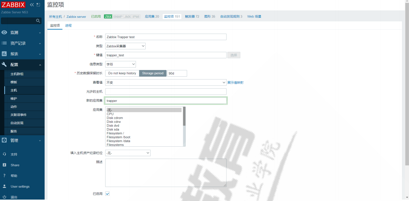The width and height of the screenshot is (409, 201).
Task: Click the list icon for 资产记录
Action: (4, 43)
